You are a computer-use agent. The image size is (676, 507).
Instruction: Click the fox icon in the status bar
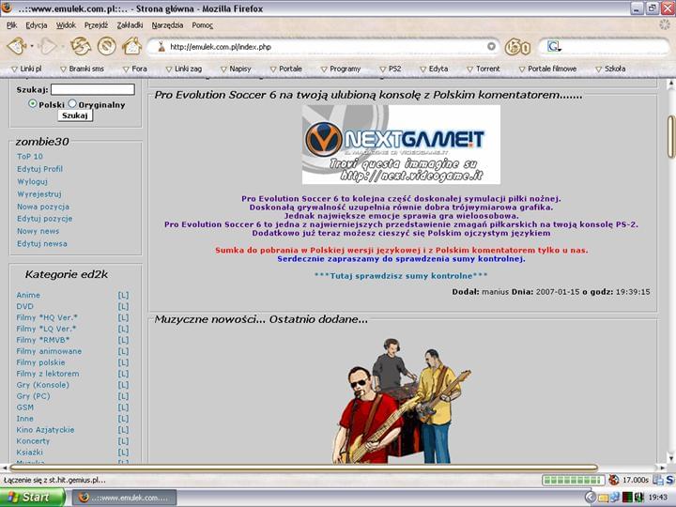tap(613, 480)
